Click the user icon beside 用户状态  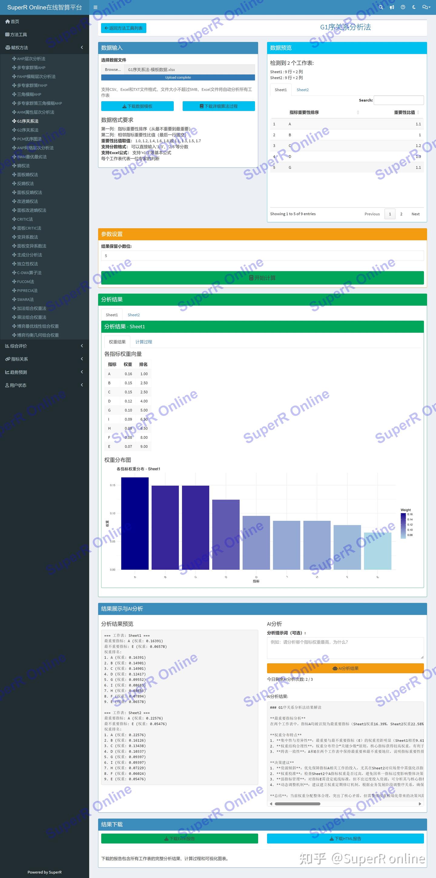tap(7, 385)
